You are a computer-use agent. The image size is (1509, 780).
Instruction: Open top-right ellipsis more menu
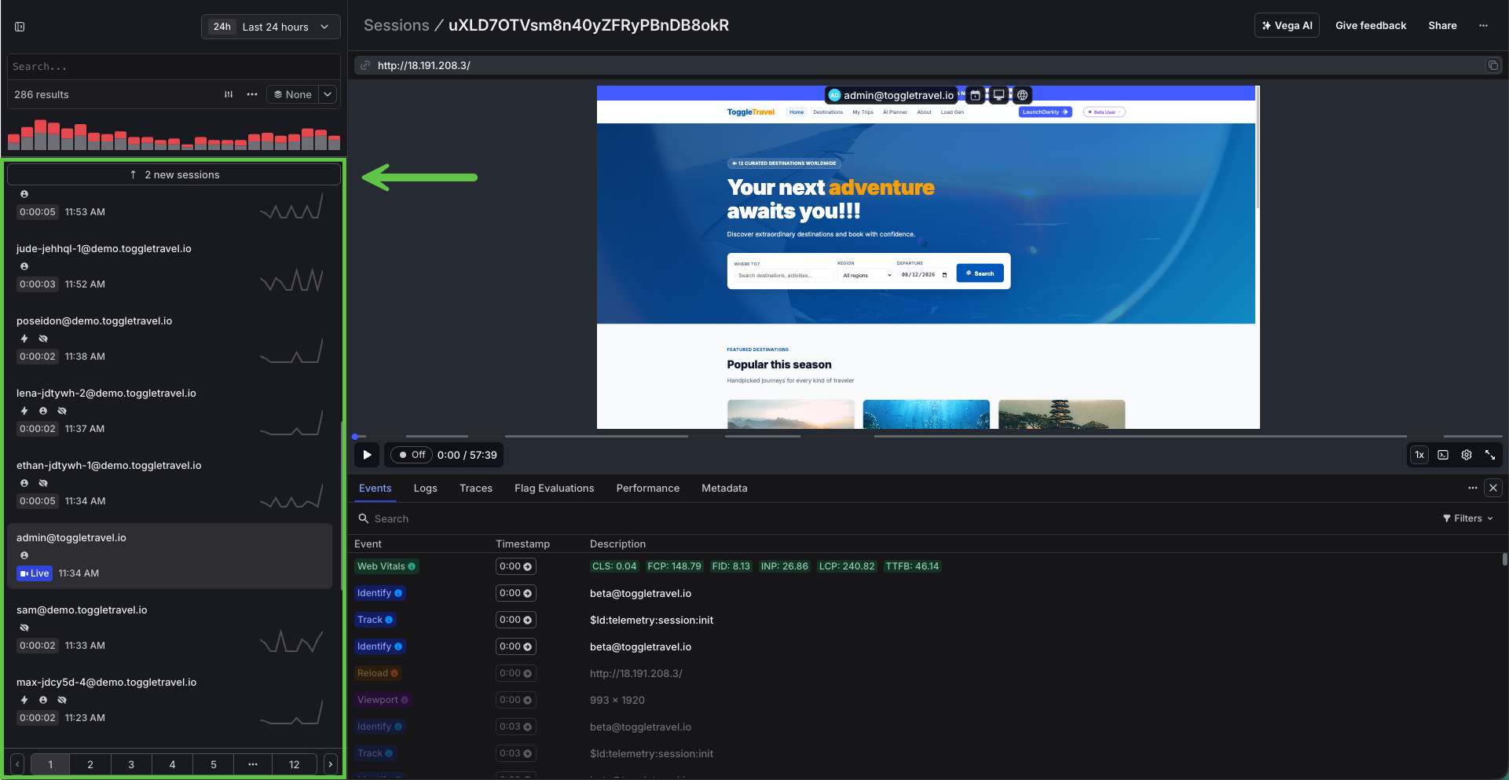[1483, 26]
